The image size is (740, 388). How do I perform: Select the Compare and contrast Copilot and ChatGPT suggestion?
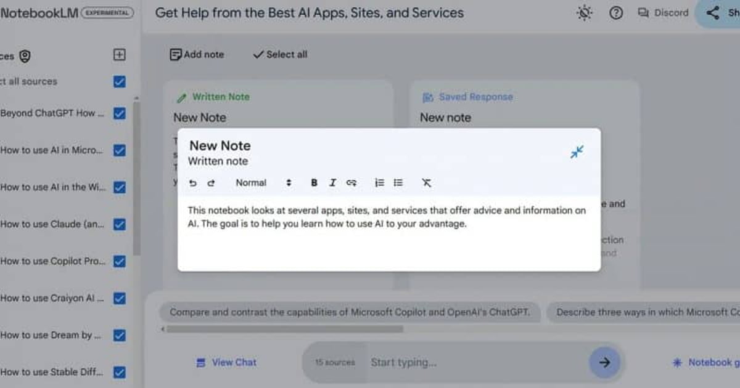350,312
